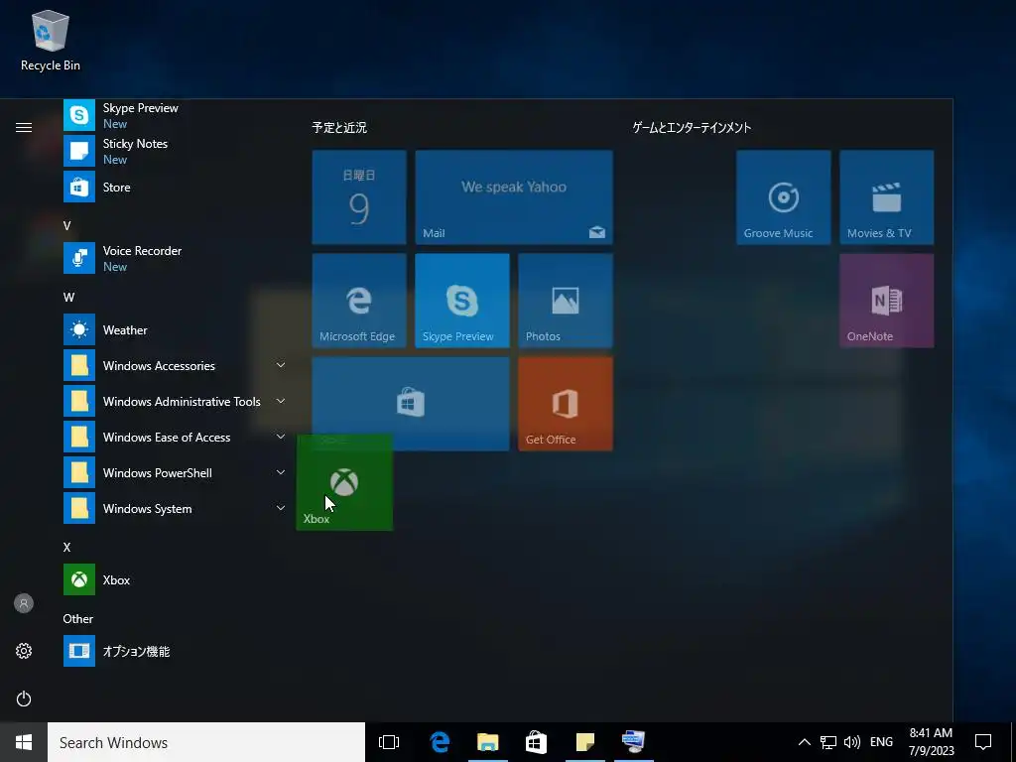
Task: Launch Edge from the taskbar
Action: click(440, 742)
